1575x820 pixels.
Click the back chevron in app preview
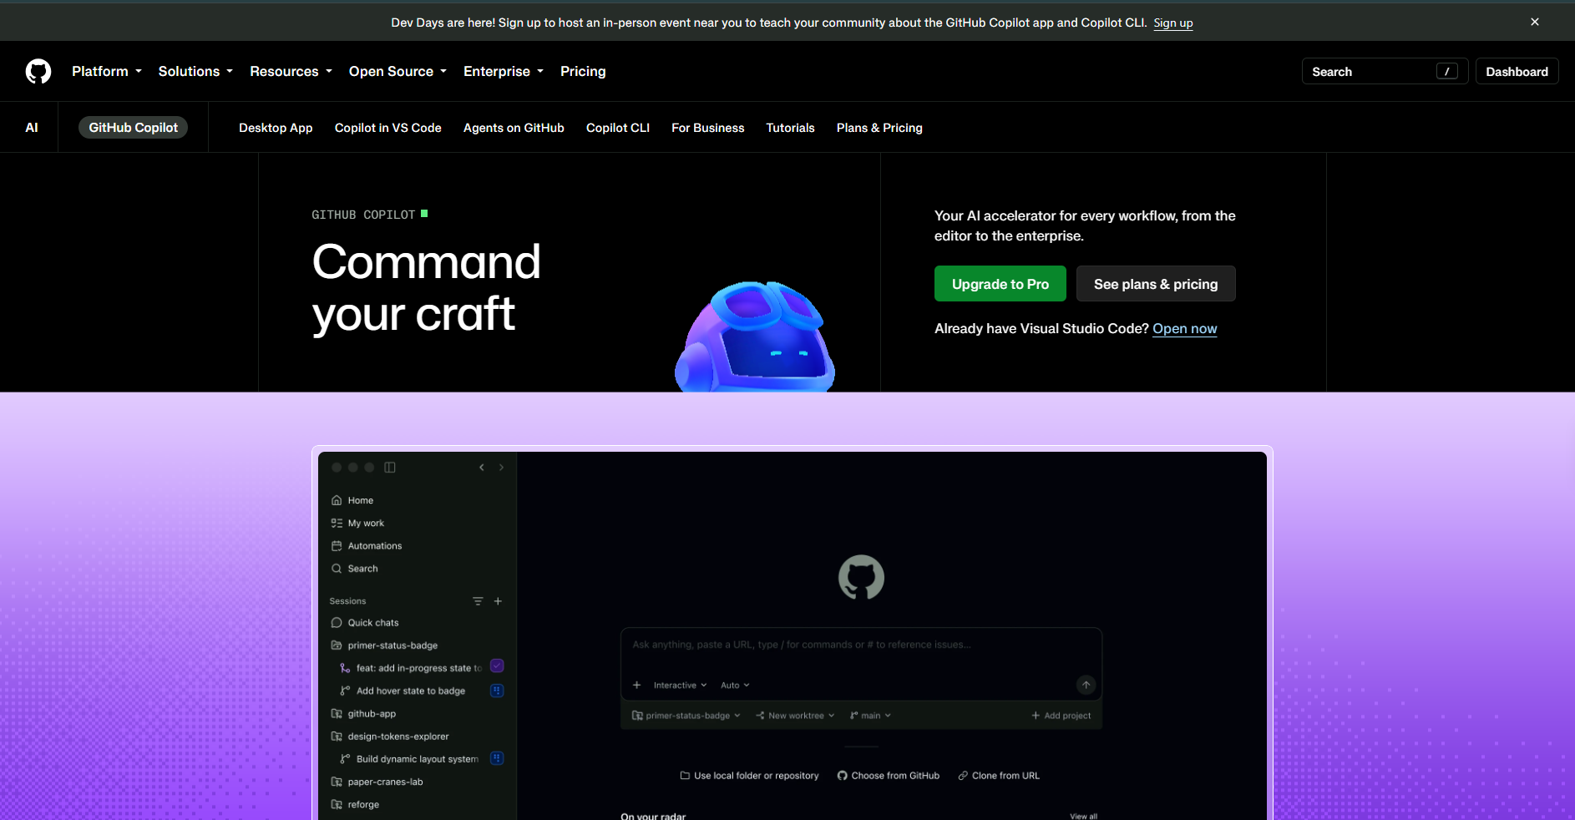(482, 468)
